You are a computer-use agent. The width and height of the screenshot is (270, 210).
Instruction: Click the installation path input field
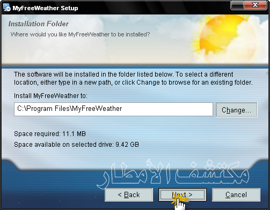(x=113, y=109)
